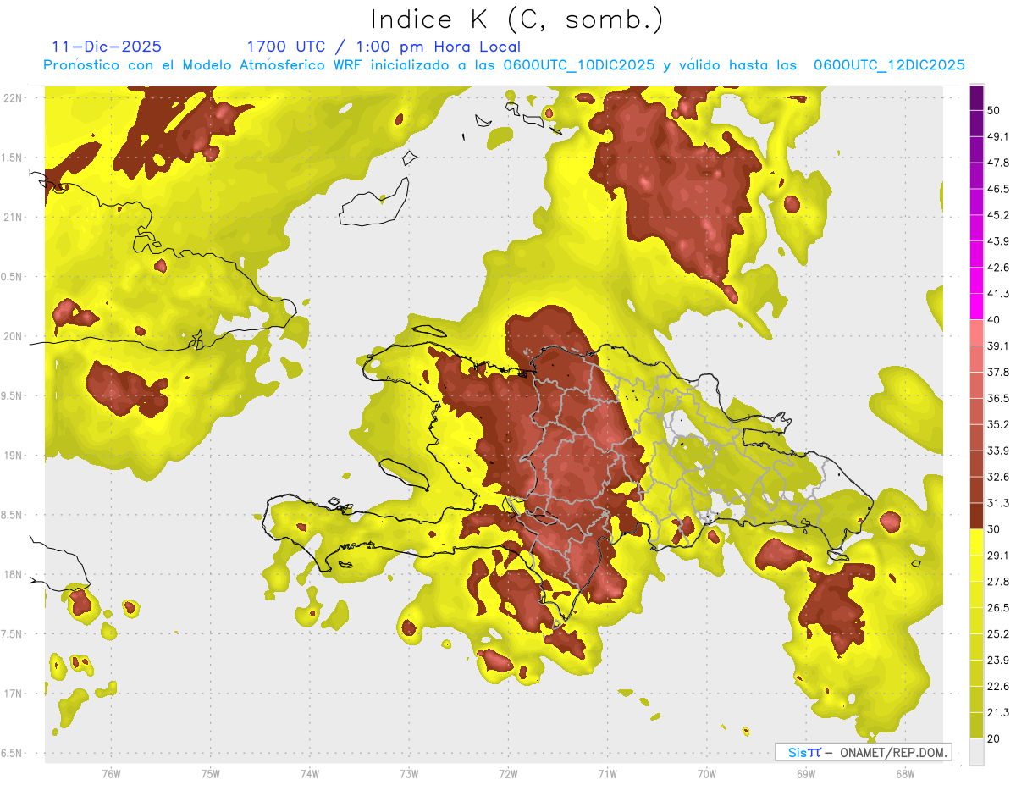Click the "22N" latitude label
Viewport: 1016px width, 785px height.
pyautogui.click(x=14, y=97)
